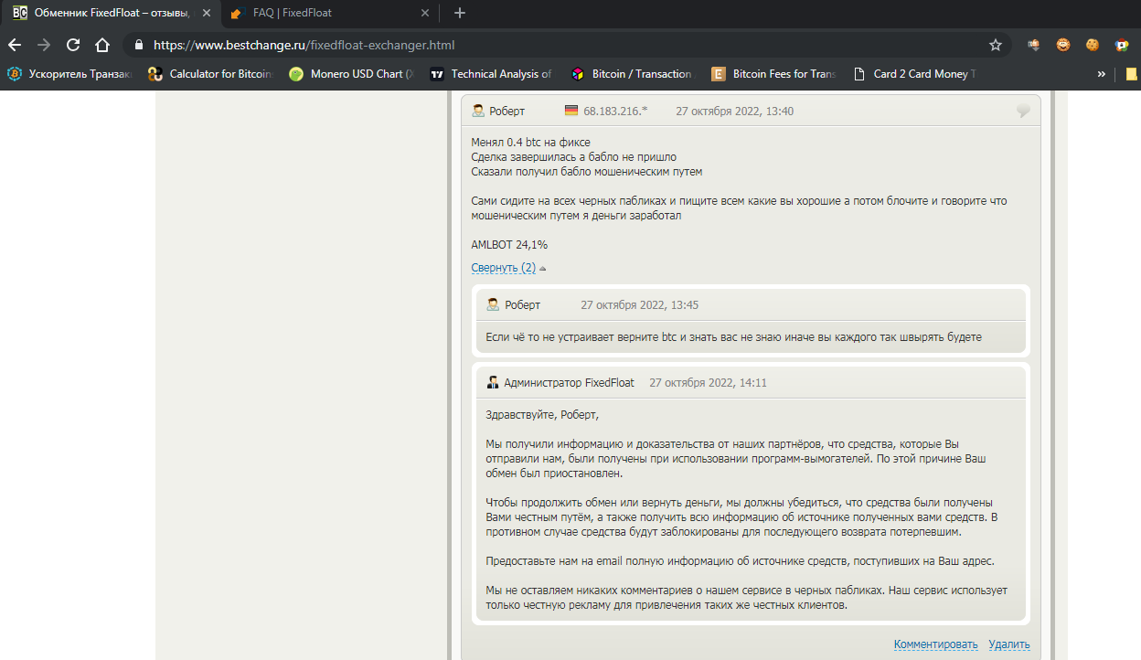Go back to previous page
1141x660 pixels.
coord(15,45)
